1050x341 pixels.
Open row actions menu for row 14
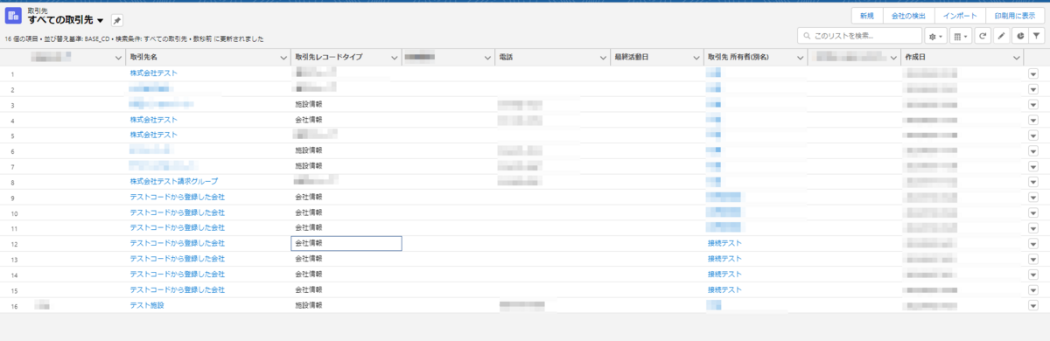point(1032,275)
